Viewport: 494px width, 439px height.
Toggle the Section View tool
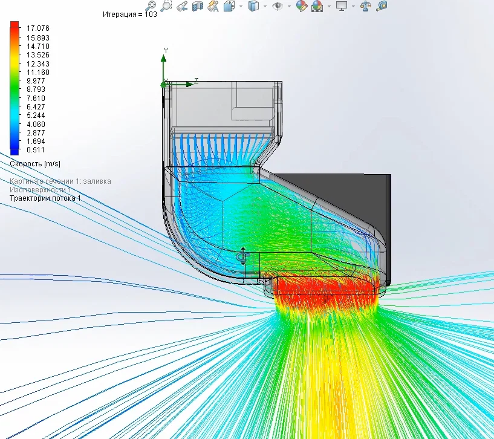point(198,6)
